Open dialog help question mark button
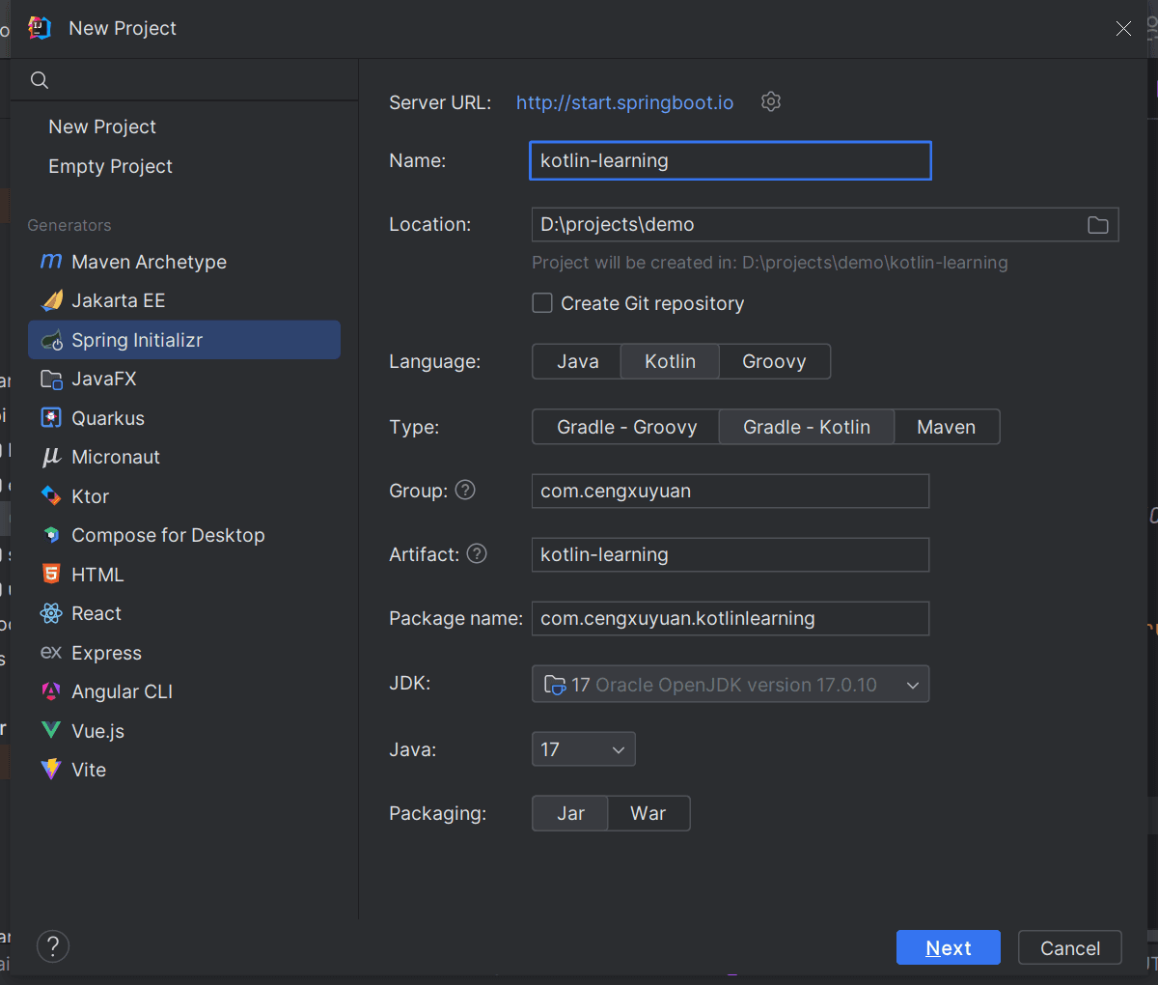 53,946
